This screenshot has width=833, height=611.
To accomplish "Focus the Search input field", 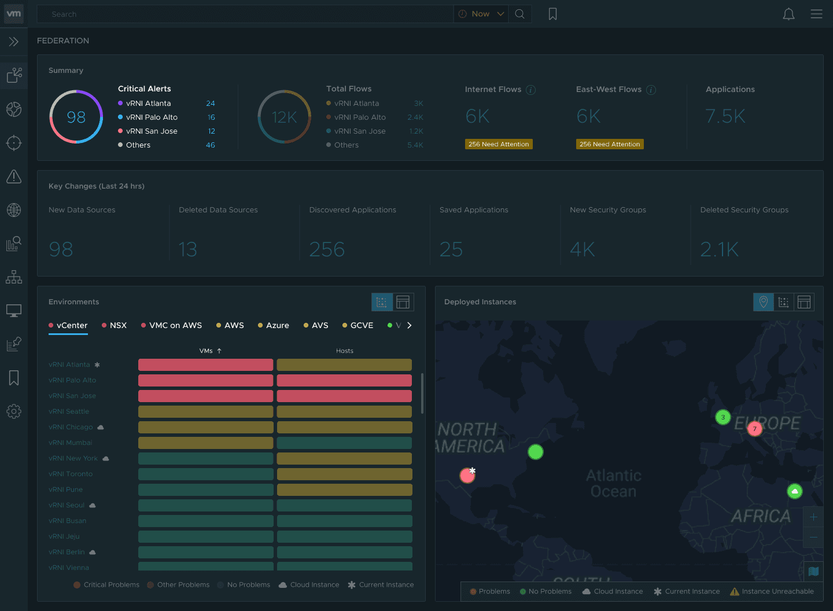I will (245, 14).
